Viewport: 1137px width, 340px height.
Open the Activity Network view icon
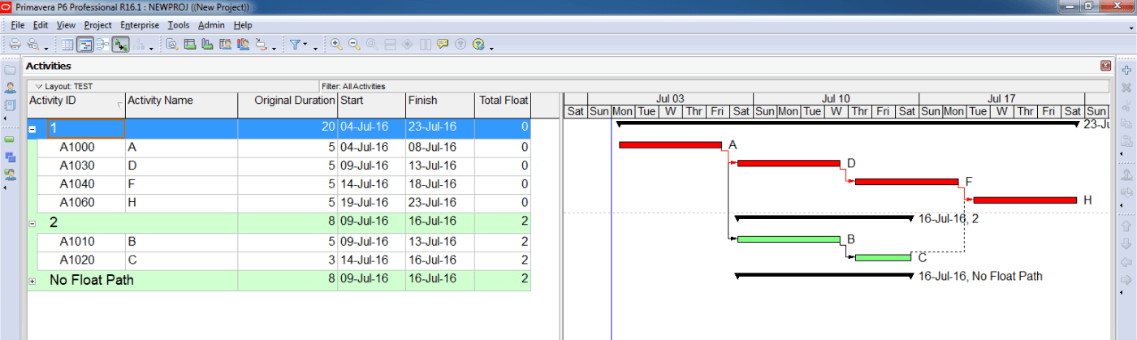click(103, 45)
